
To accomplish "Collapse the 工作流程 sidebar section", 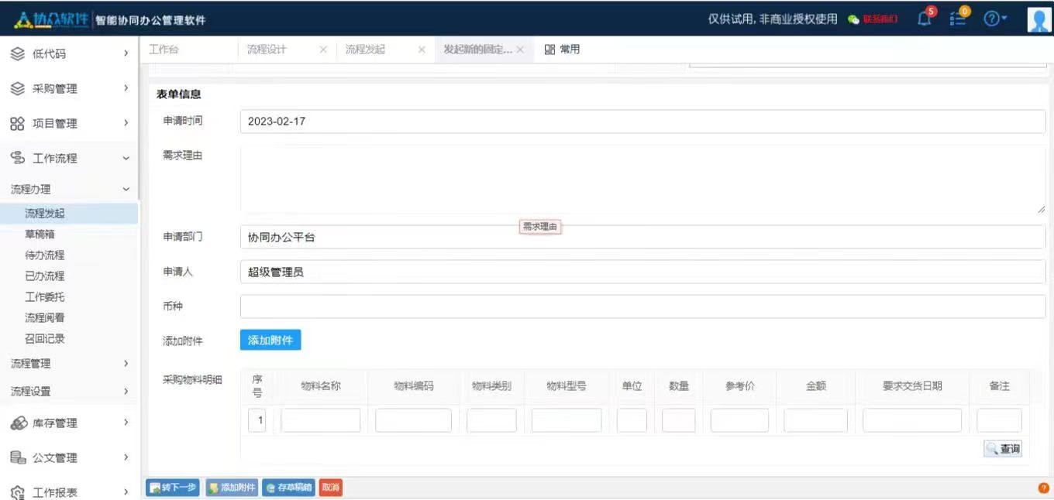I will point(70,158).
